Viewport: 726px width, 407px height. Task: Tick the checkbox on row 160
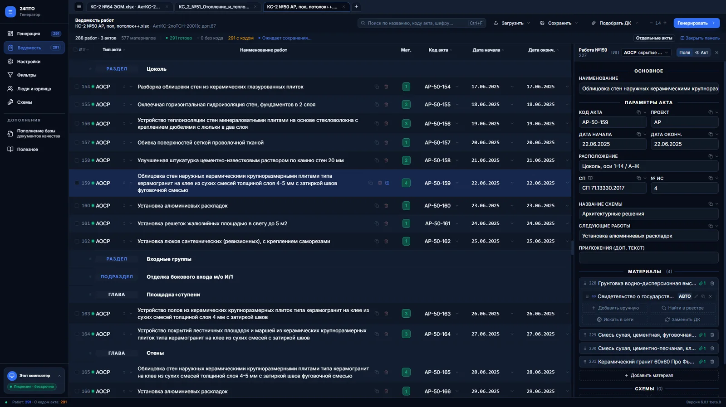click(77, 206)
